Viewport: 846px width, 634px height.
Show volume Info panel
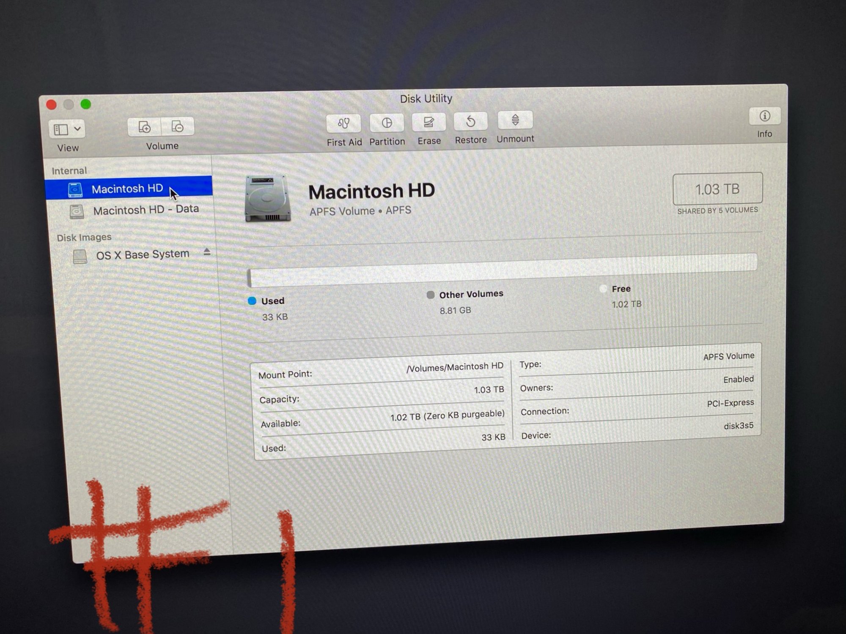(764, 116)
